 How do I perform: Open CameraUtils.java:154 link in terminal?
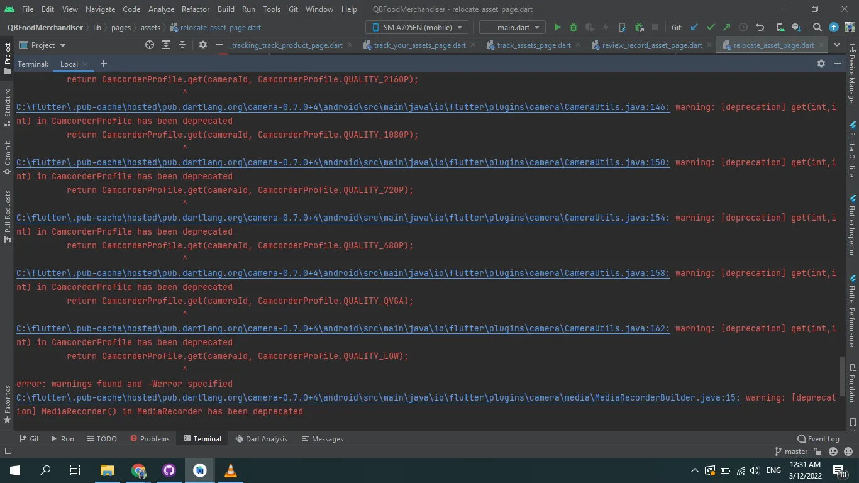click(343, 218)
